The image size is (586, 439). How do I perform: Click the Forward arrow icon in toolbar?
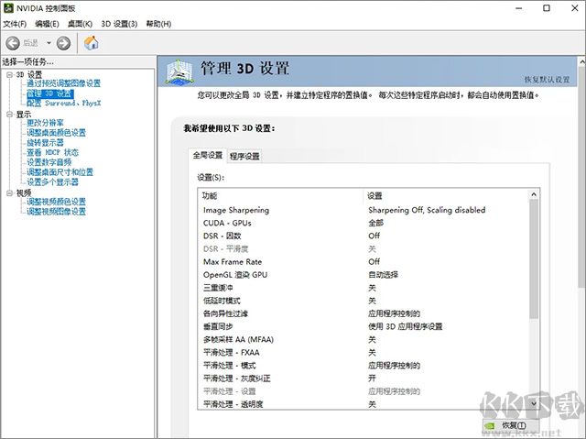pos(63,43)
